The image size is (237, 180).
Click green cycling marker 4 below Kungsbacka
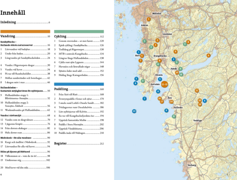(158, 64)
